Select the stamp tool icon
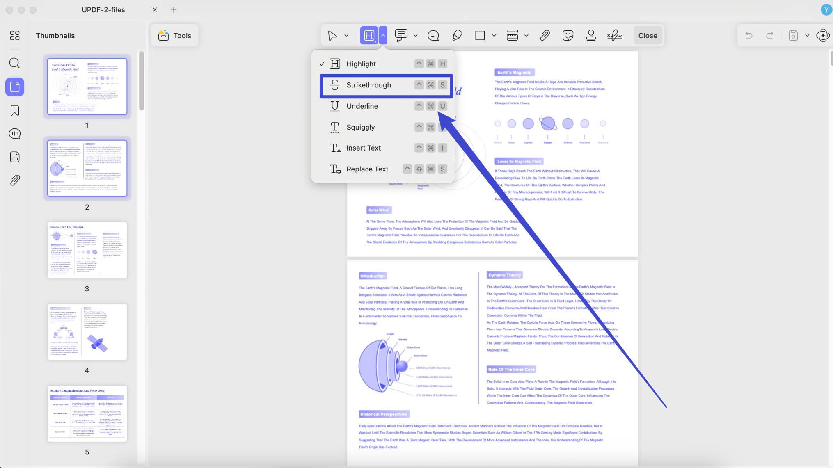 pyautogui.click(x=591, y=36)
